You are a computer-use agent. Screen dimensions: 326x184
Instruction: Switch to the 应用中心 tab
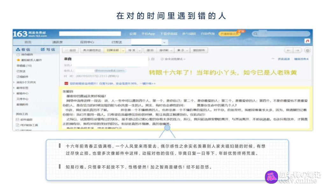click(x=87, y=42)
